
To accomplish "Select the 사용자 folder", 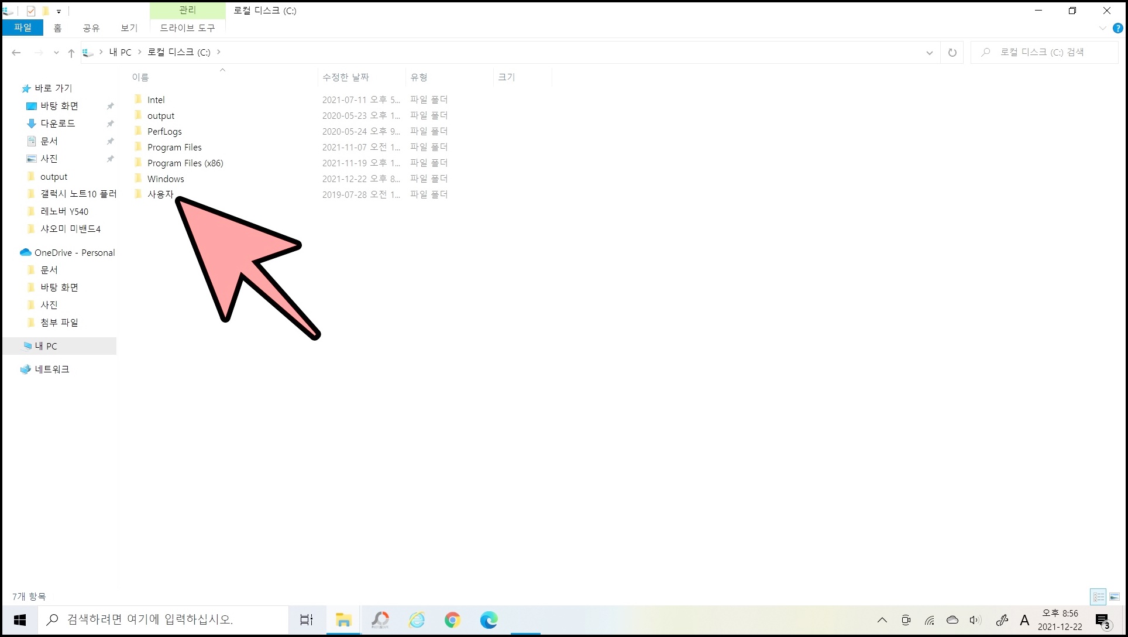I will [160, 194].
